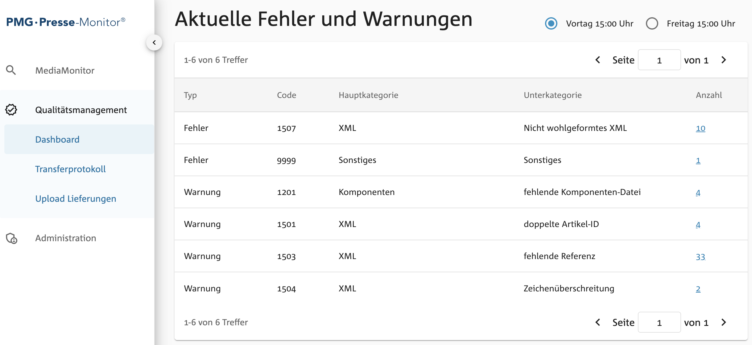This screenshot has width=752, height=345.
Task: Select the Vortag 15:00 Uhr radio button
Action: [x=551, y=23]
